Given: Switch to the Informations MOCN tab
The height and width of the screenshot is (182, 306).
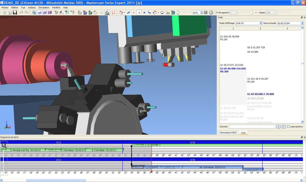Looking at the screenshot, I should (228, 133).
